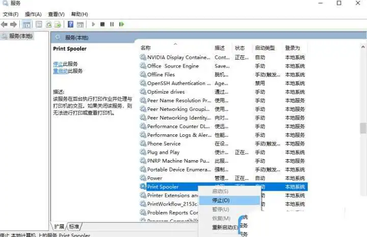Open the 文件(F) menu

pos(11,14)
